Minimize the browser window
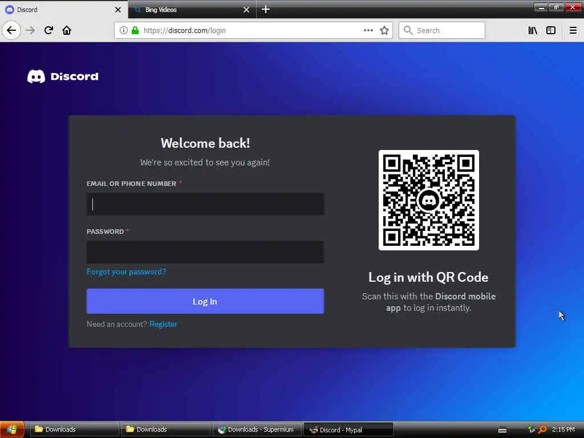This screenshot has height=438, width=584. click(541, 7)
